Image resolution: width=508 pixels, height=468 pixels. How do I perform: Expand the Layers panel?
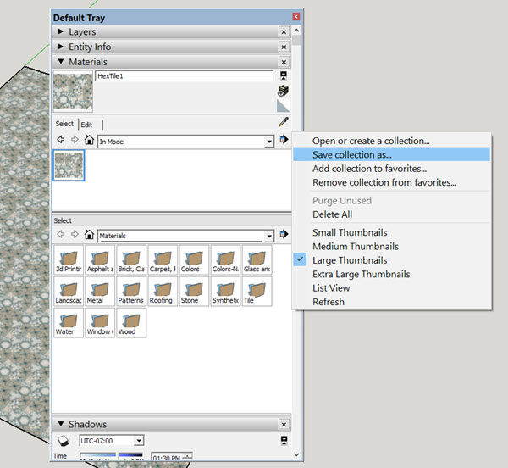61,32
